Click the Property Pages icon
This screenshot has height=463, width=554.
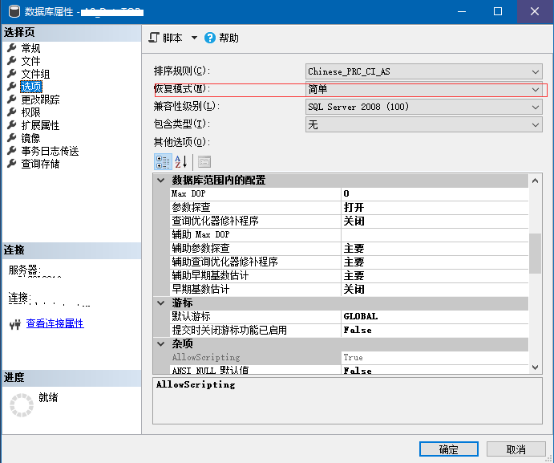click(x=204, y=161)
